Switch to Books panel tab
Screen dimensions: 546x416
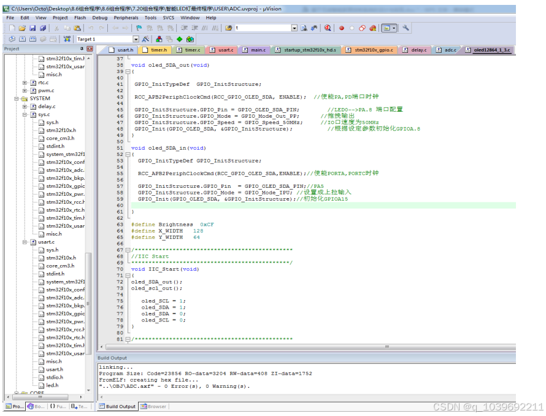tap(36, 407)
